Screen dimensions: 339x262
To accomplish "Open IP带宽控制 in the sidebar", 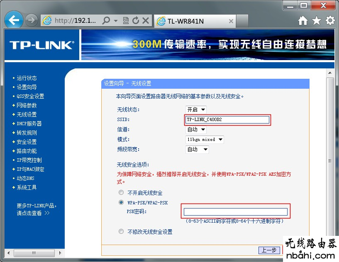I will [29, 160].
